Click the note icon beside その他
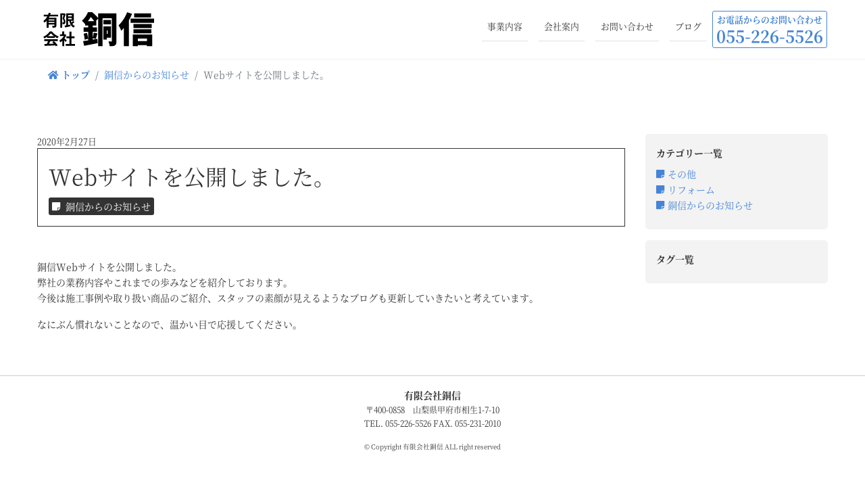Screen dimensions: 865x487 [x=660, y=175]
